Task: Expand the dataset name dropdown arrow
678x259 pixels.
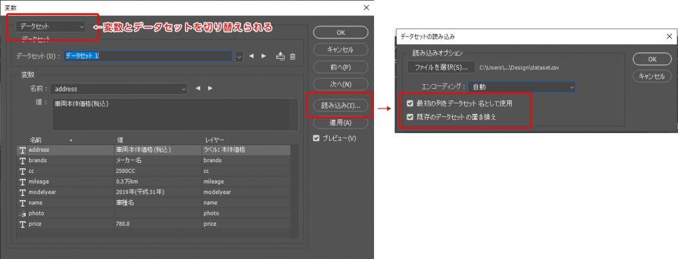Action: pos(239,56)
